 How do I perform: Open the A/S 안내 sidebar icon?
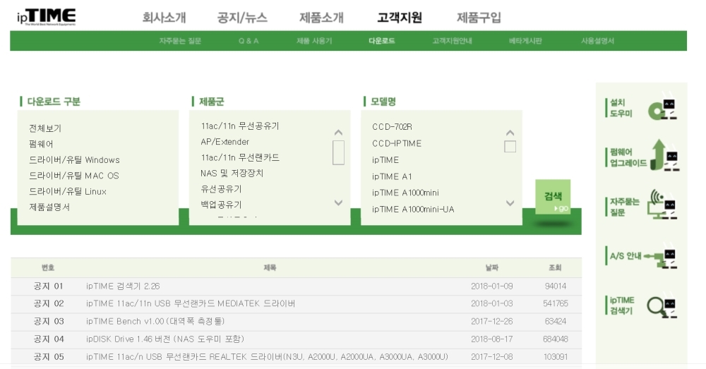(641, 257)
